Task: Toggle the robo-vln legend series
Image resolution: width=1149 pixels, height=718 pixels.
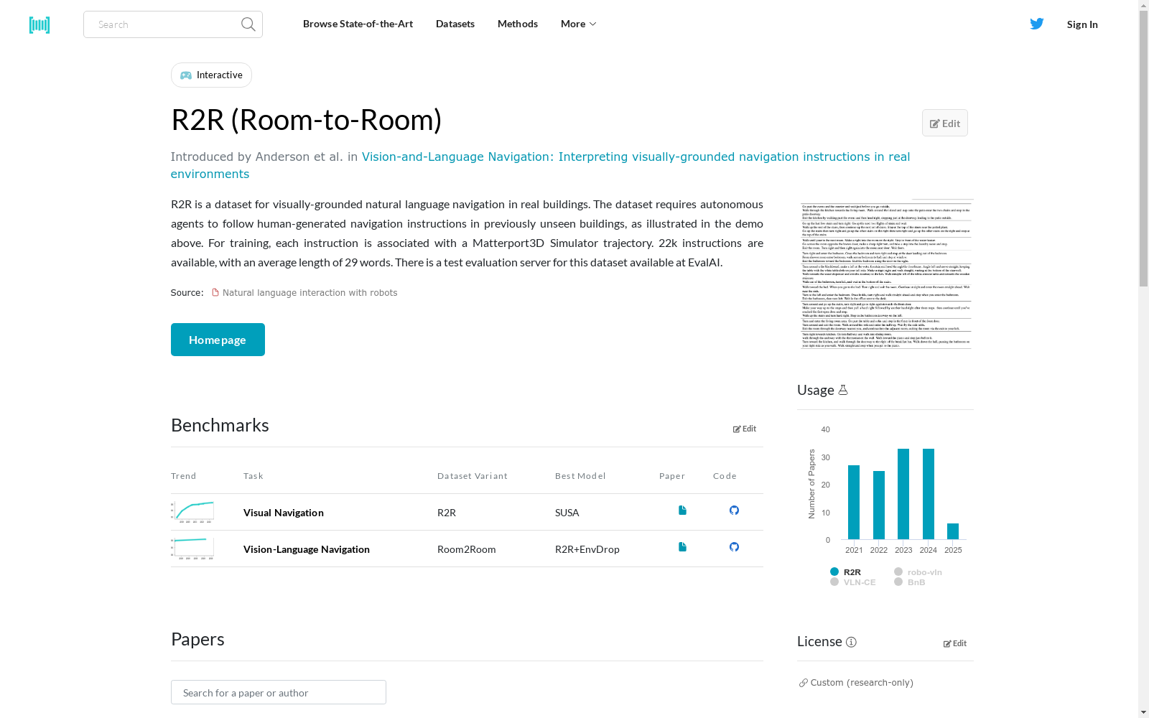Action: point(918,572)
